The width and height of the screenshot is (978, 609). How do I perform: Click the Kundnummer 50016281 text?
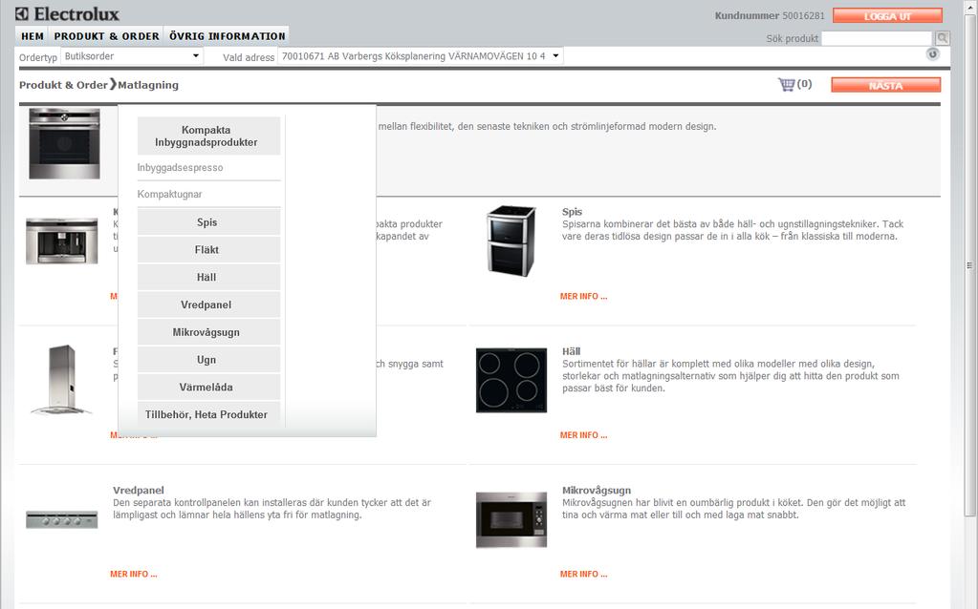click(x=770, y=15)
